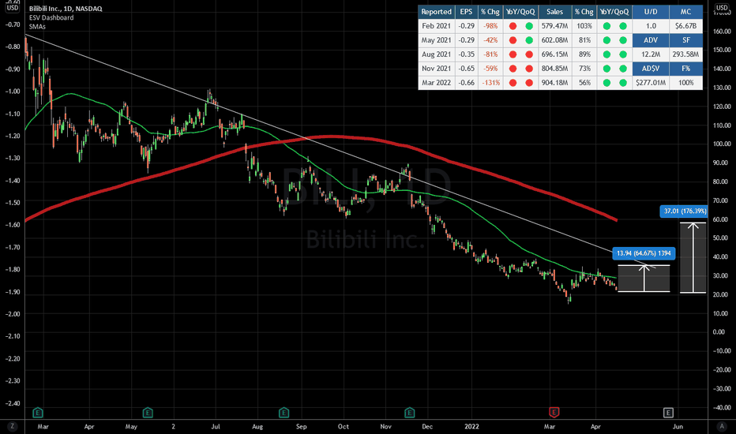Viewport: 736px width, 434px height.
Task: Click the -0.65 EPS value
Action: tap(466, 69)
